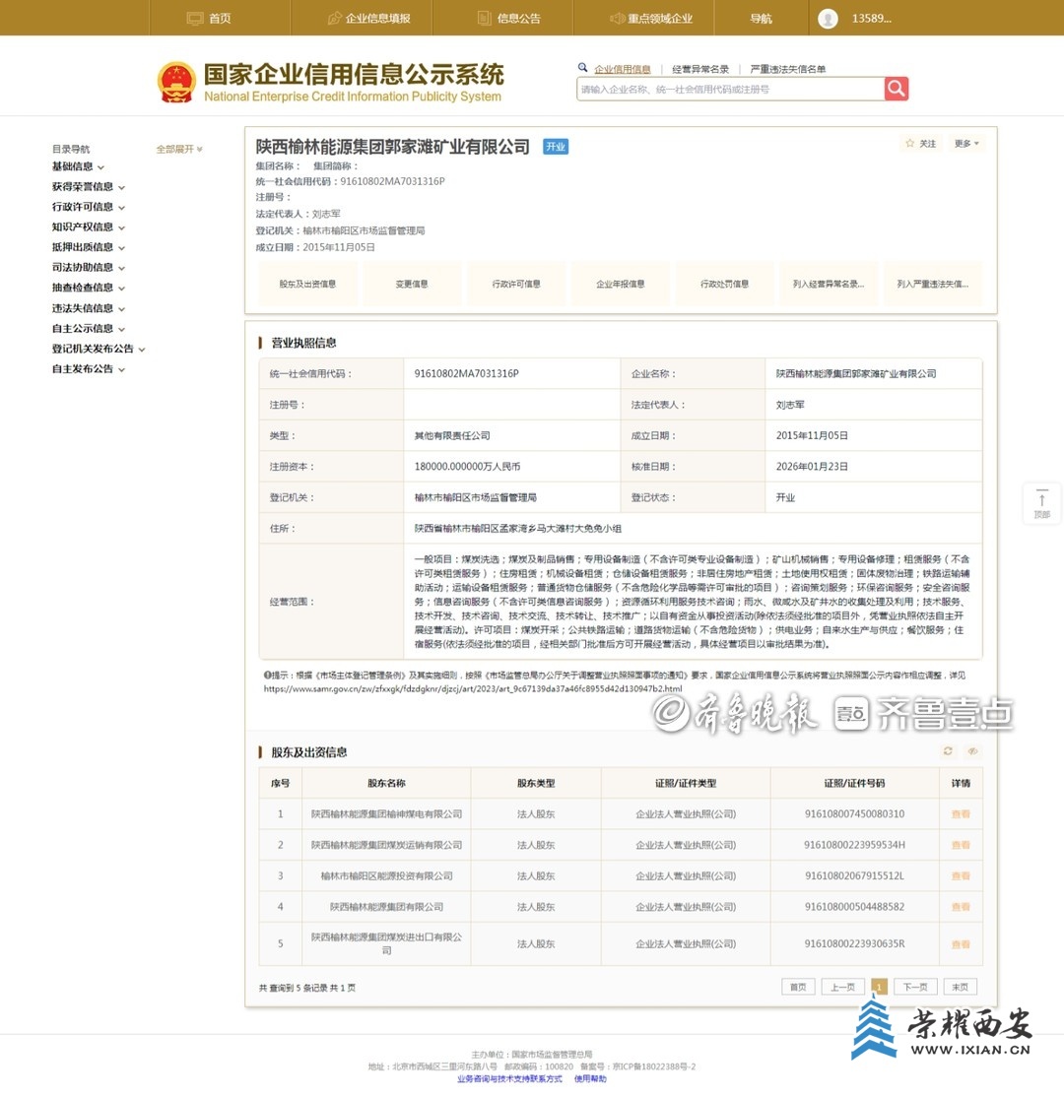
Task: Expand 抵押出质信息 in the sidebar
Action: click(89, 248)
